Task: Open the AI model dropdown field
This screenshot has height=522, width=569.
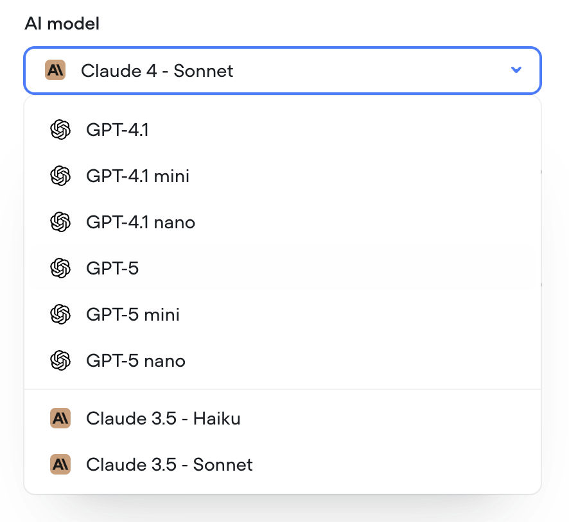Action: coord(283,71)
